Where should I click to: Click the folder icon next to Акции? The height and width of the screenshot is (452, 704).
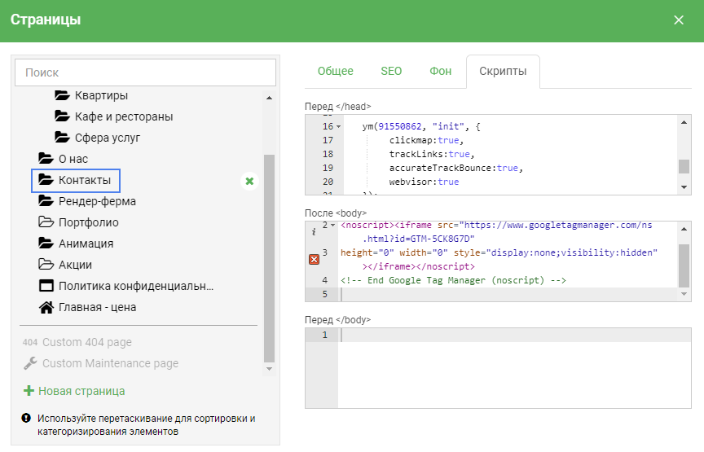point(46,265)
